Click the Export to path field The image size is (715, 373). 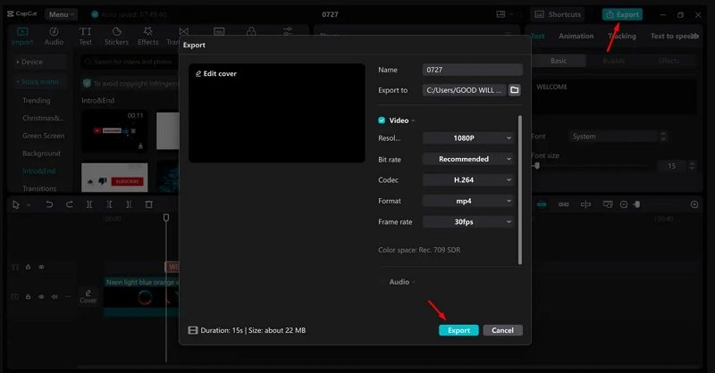tap(464, 90)
